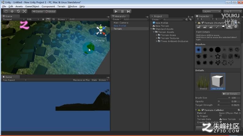This screenshot has height=136, width=243.
Task: Open Terrain Settings gear tool
Action: pos(236,27)
